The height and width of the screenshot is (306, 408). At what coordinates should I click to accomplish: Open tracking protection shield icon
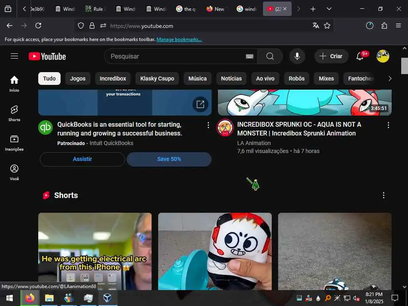pyautogui.click(x=81, y=25)
